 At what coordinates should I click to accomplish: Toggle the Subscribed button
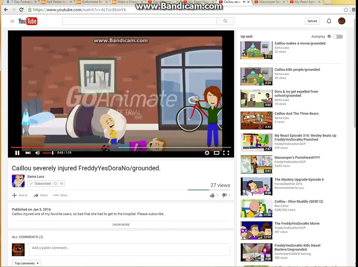tap(40, 184)
